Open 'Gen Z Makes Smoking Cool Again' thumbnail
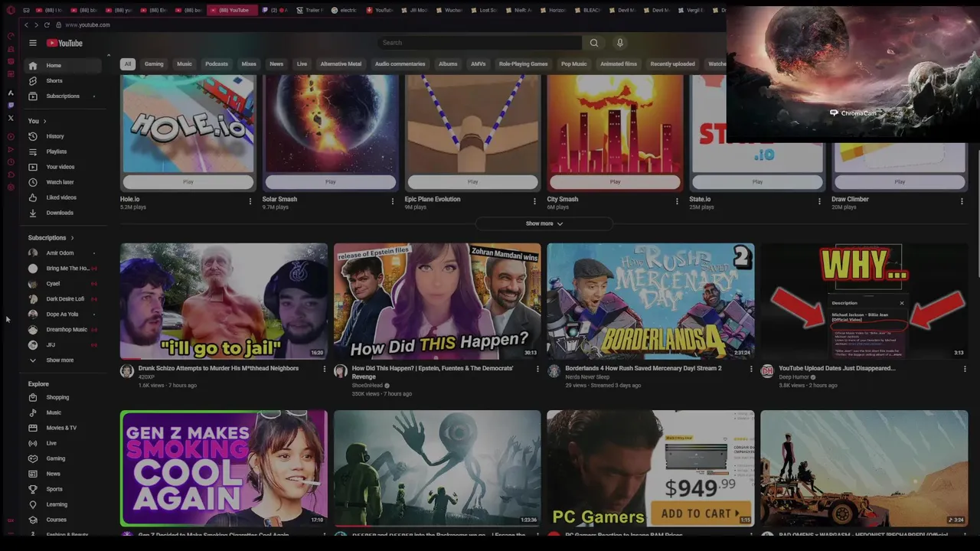This screenshot has height=551, width=980. pos(224,468)
